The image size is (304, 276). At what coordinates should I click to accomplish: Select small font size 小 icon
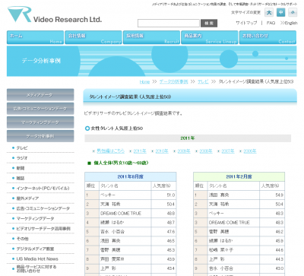pos(293,12)
